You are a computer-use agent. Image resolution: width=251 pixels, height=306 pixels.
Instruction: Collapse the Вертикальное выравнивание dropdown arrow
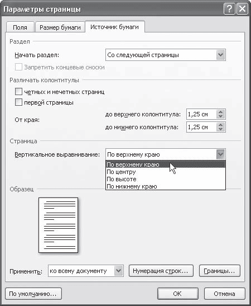click(x=220, y=154)
